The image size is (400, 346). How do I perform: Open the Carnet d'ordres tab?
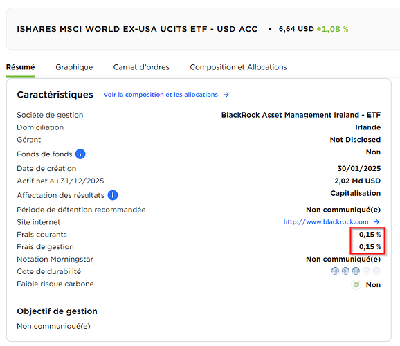coord(141,67)
